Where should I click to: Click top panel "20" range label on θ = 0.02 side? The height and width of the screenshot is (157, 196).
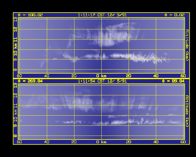[x=129, y=76]
